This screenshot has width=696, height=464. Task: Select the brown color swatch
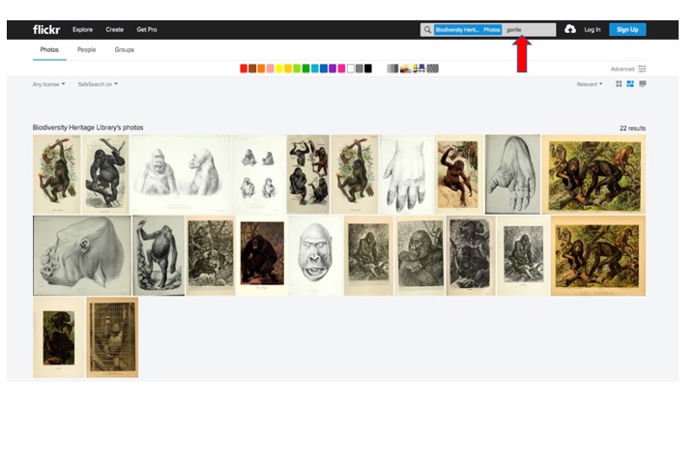(x=252, y=69)
